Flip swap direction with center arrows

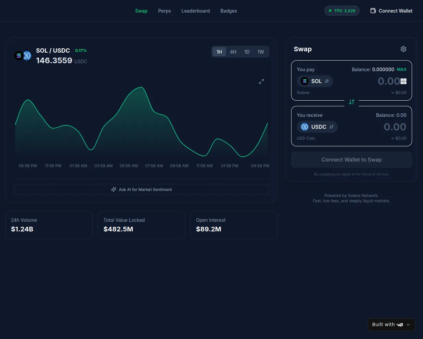tap(352, 102)
